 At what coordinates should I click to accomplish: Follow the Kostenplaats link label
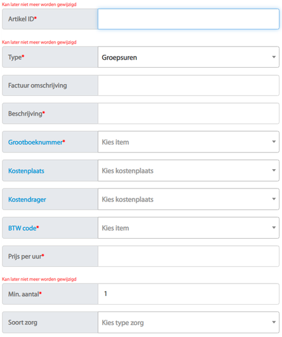[26, 171]
